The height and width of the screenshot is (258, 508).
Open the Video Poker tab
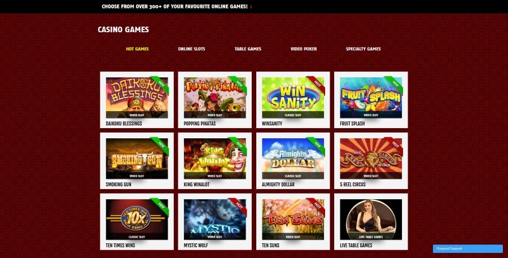click(x=304, y=49)
